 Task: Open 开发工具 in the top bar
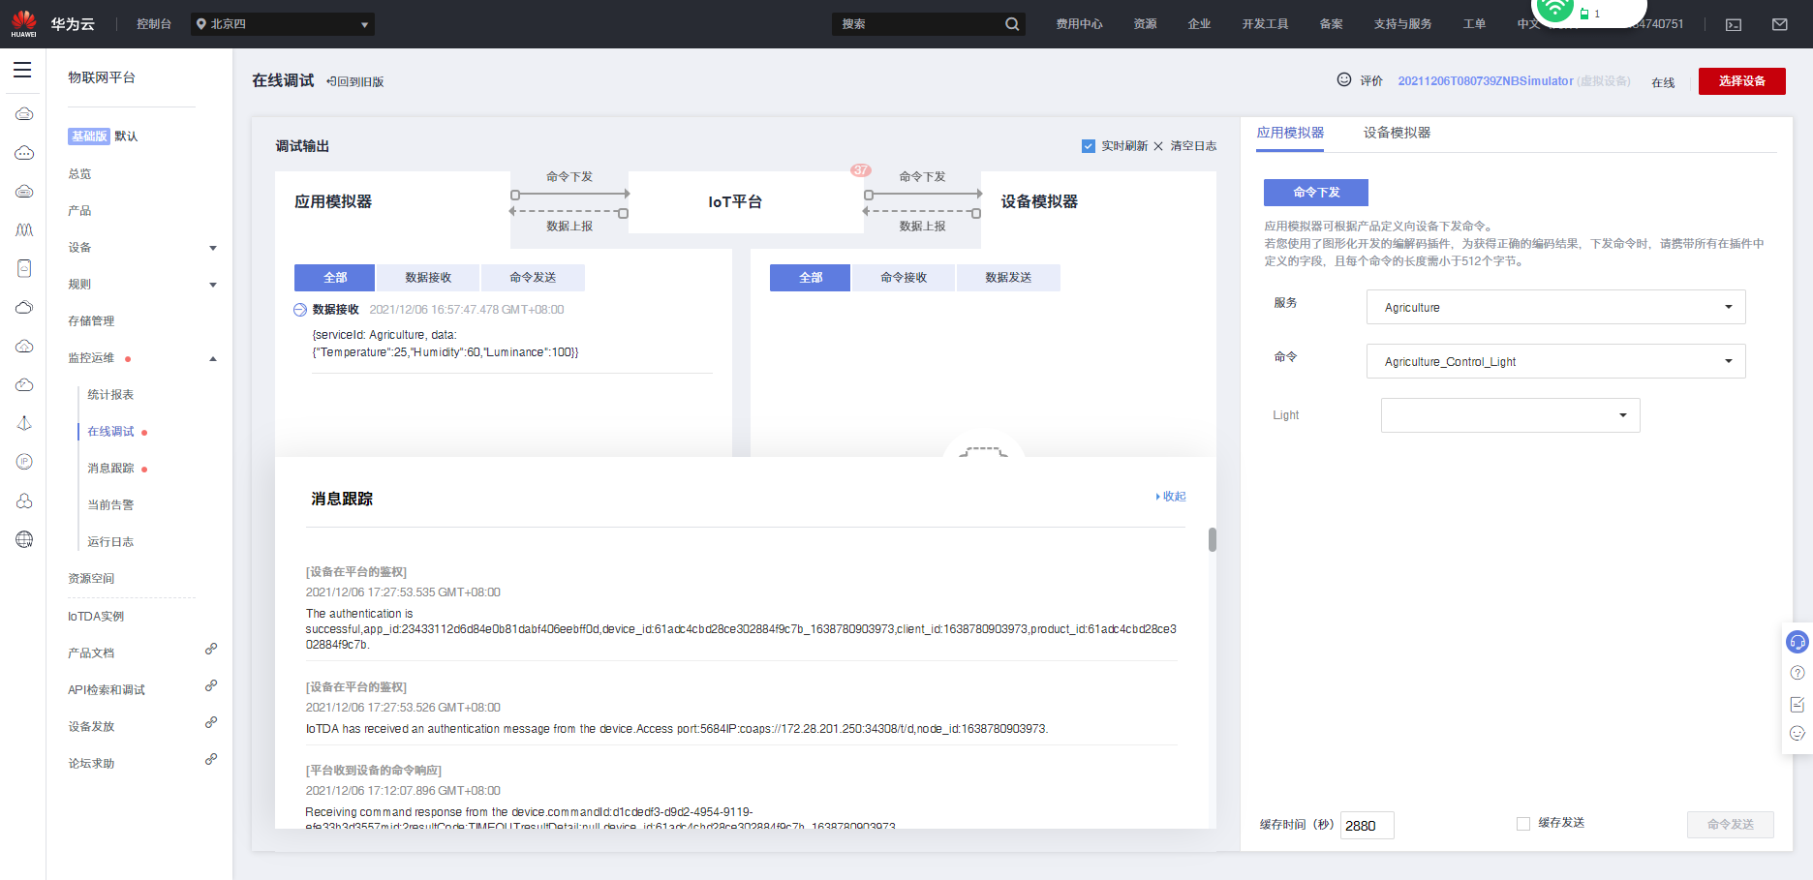pos(1265,24)
